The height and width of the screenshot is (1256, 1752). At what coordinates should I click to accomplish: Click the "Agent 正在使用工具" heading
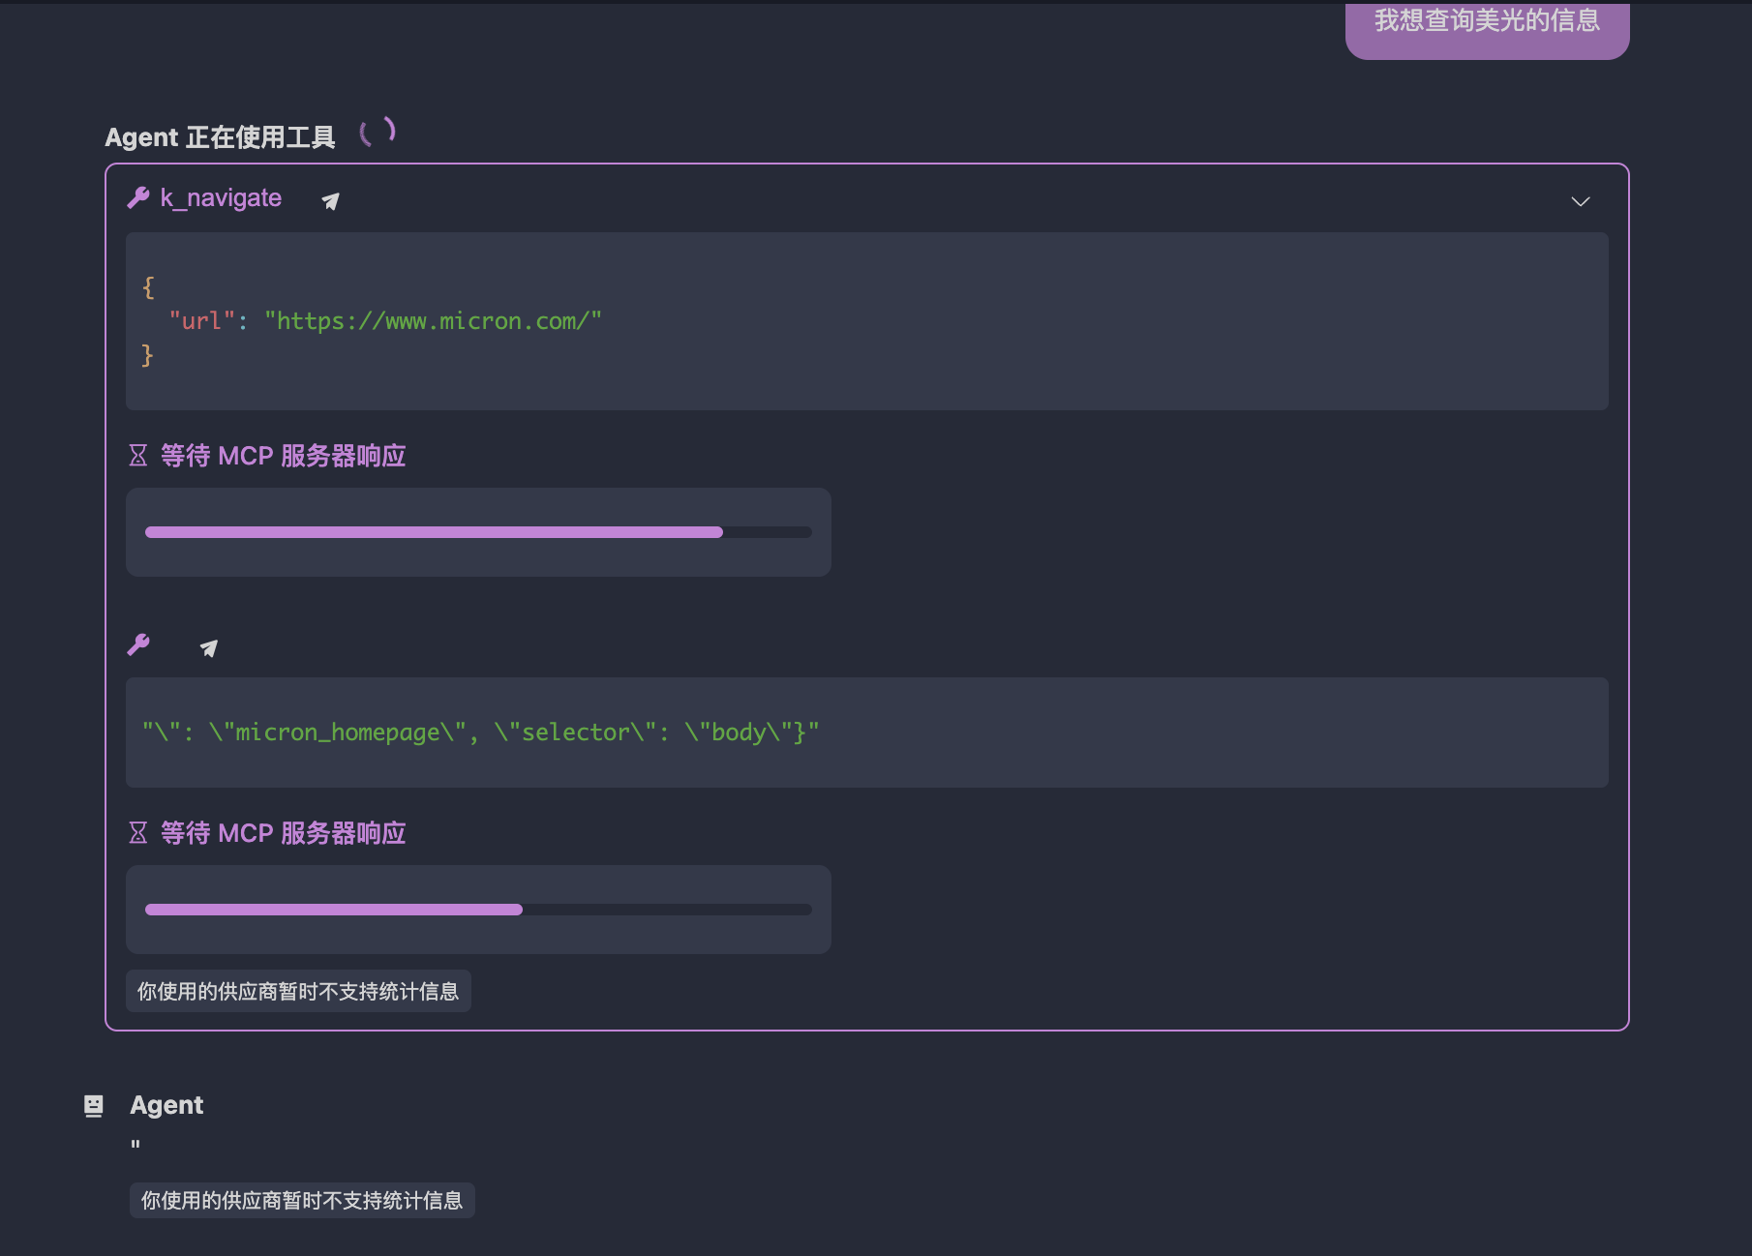click(x=220, y=137)
